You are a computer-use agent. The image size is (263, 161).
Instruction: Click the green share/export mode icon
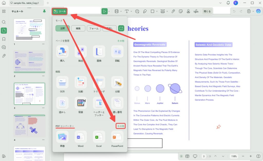tap(121, 28)
